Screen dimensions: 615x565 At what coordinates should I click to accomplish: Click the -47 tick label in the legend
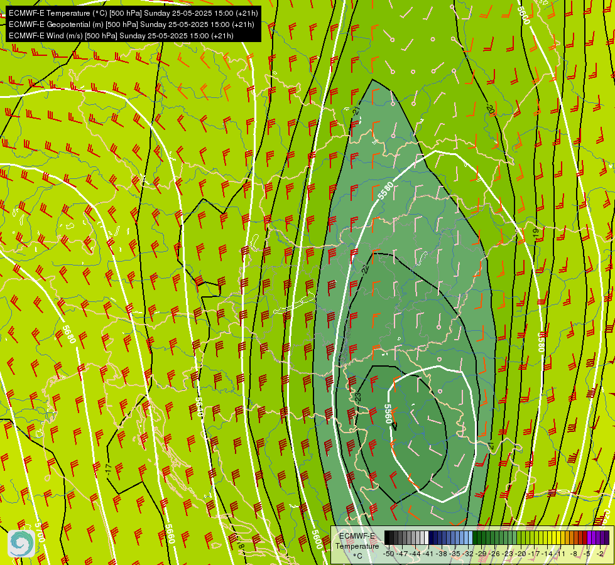[x=402, y=554]
